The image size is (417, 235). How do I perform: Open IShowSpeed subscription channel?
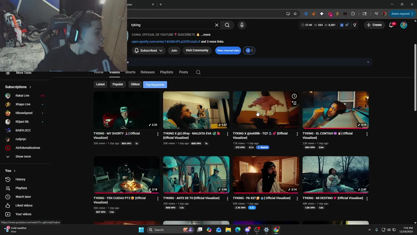25,113
